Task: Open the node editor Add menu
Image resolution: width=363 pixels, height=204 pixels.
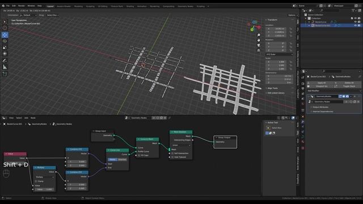Action: pos(26,118)
